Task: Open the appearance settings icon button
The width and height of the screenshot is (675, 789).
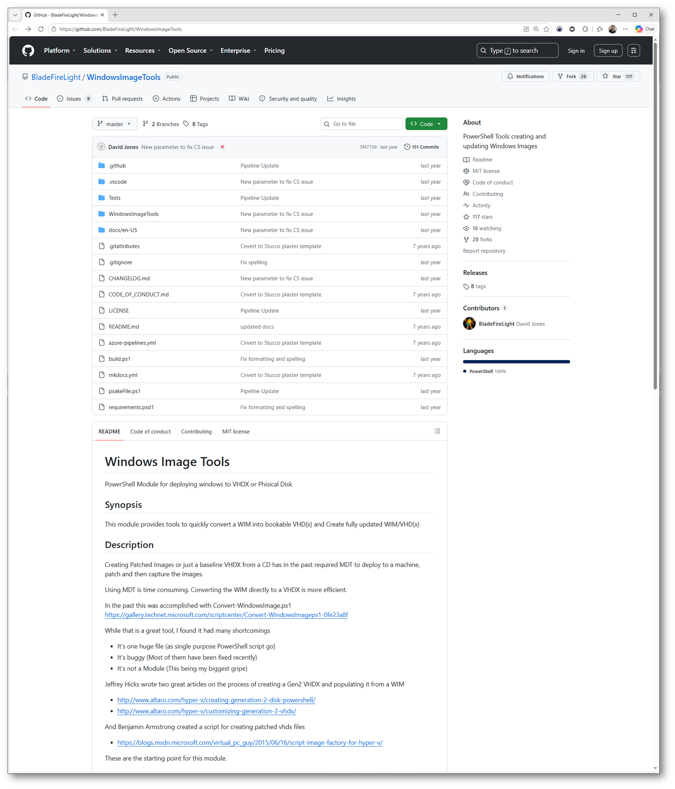Action: [x=634, y=51]
